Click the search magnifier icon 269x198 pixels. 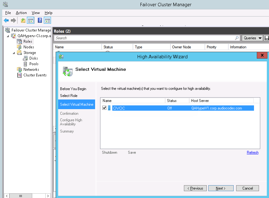pyautogui.click(x=237, y=38)
